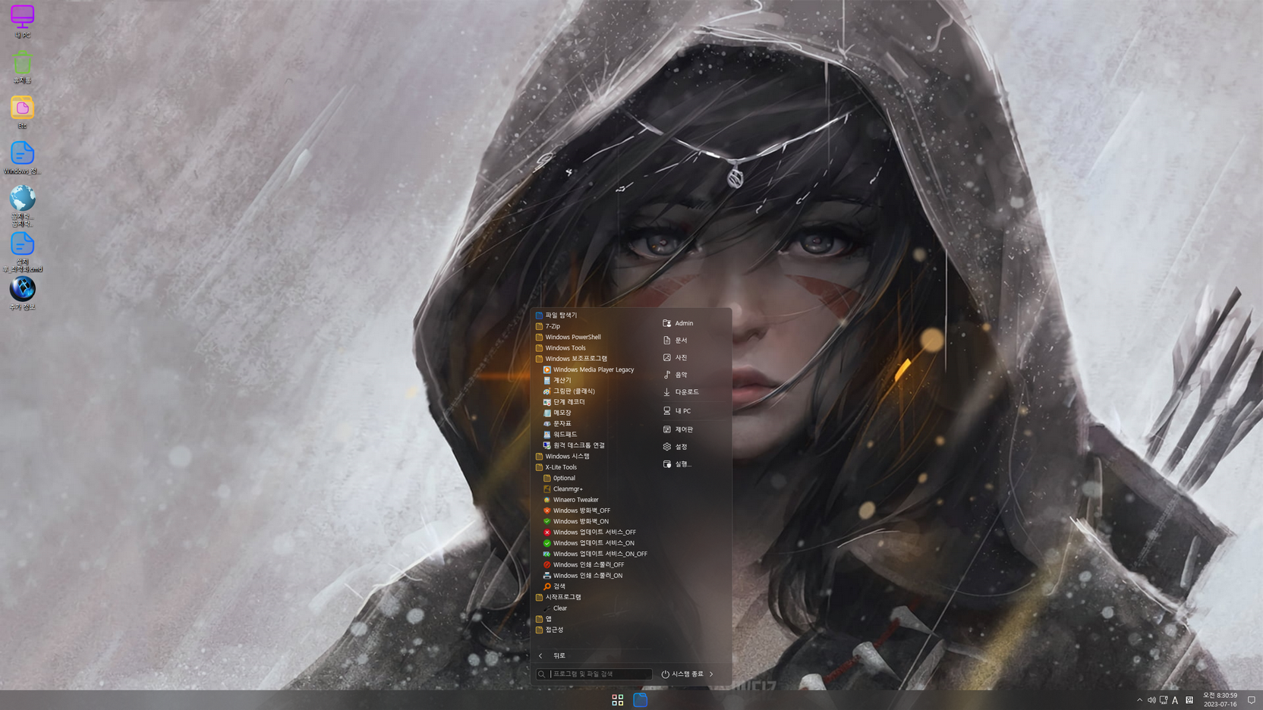Open 그림판 (클래식) paint
Viewport: 1263px width, 710px height.
coord(569,391)
